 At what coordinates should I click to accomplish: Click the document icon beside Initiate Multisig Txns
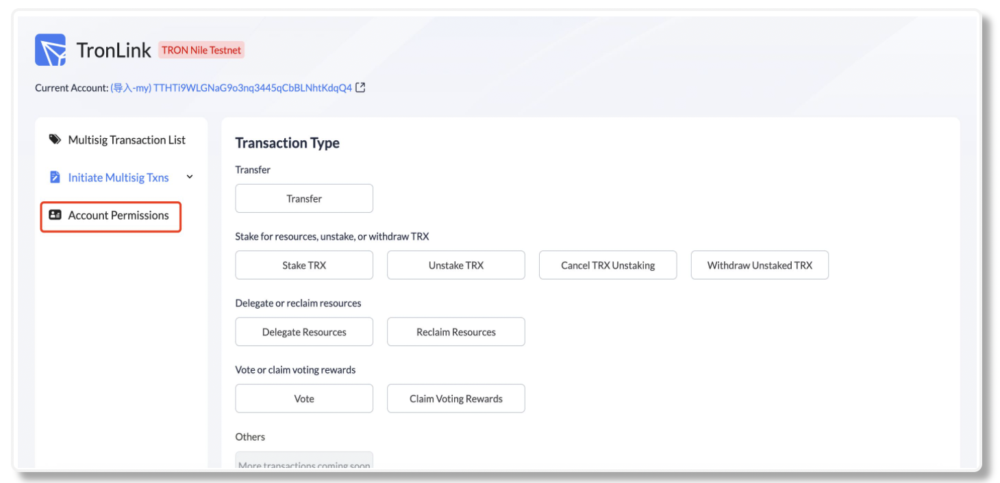click(55, 177)
